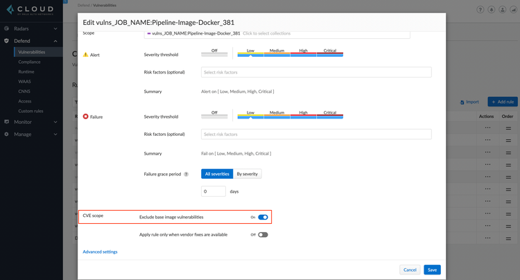Click the Failure grace period help icon

point(187,174)
